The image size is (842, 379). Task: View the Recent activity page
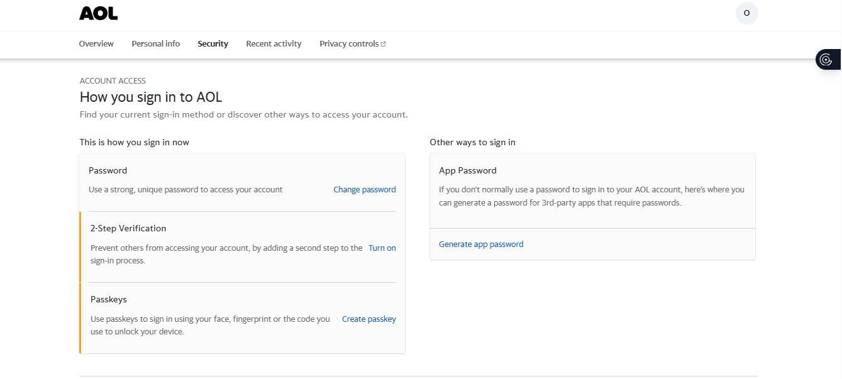274,43
